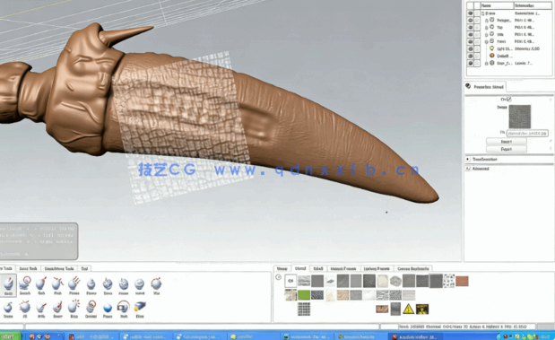Toggle the stencil On checkbox
Image resolution: width=555 pixels, height=340 pixels.
coord(509,100)
